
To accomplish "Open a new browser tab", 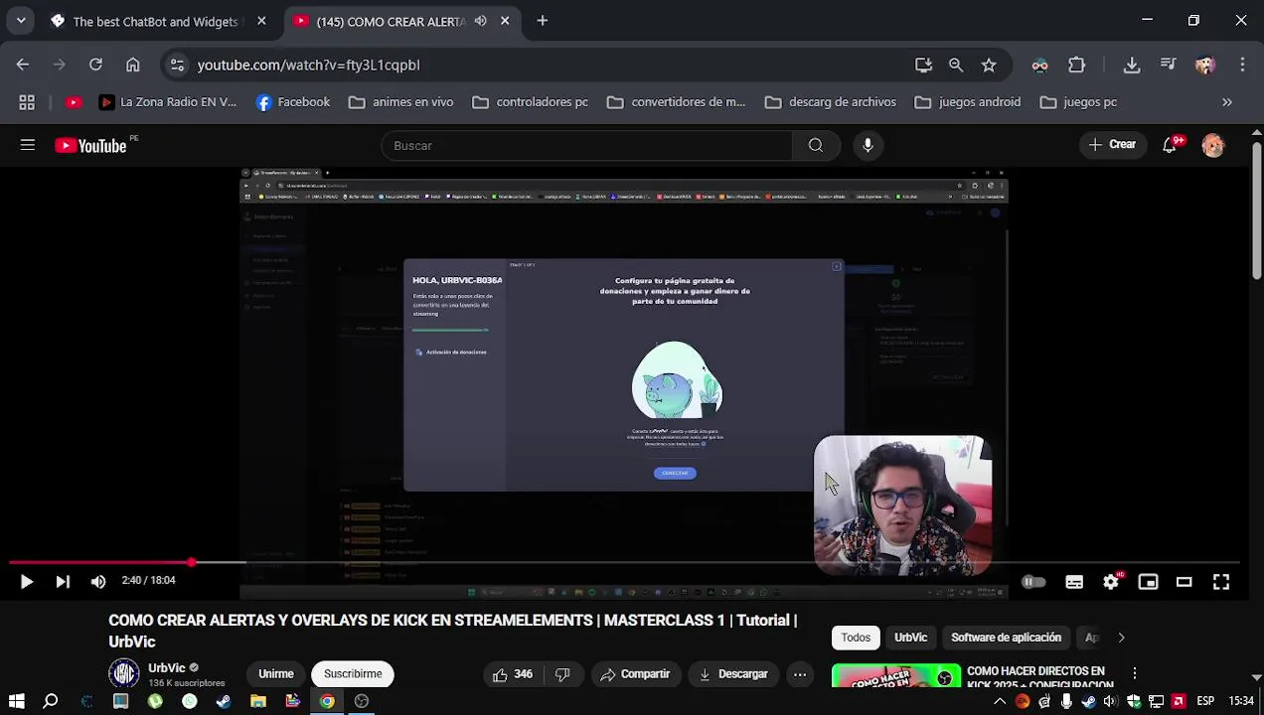I will point(542,21).
